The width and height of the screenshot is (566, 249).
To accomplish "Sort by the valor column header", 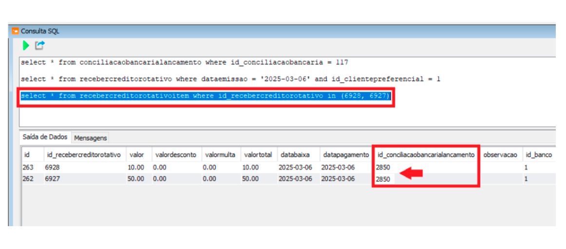I will (x=139, y=155).
